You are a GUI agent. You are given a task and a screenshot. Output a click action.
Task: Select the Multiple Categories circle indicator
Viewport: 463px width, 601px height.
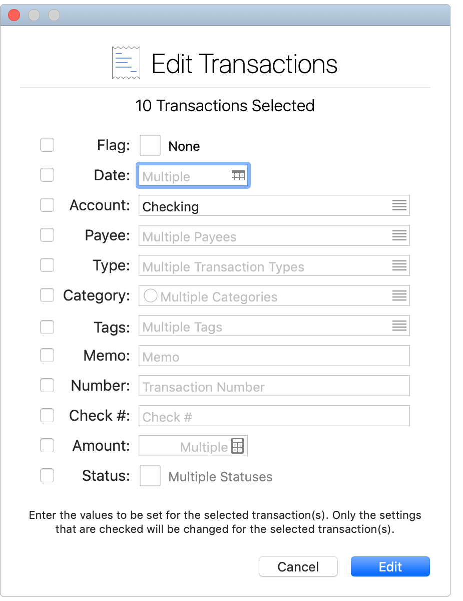click(151, 295)
